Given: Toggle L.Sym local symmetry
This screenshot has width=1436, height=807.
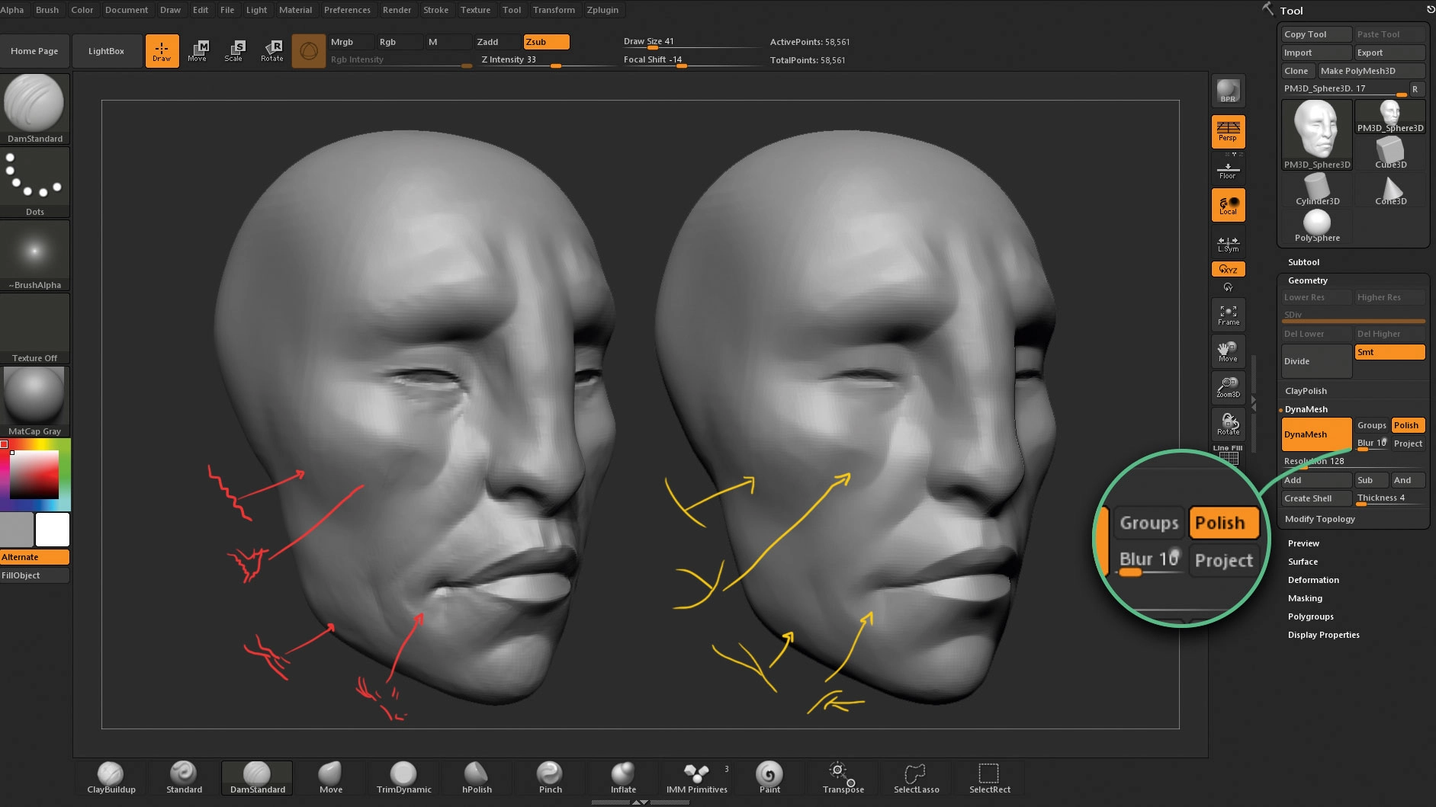Looking at the screenshot, I should (x=1228, y=242).
